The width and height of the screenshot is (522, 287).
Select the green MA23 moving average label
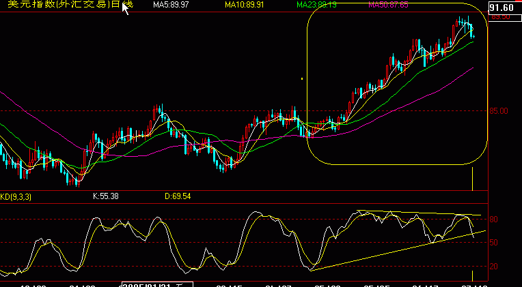(316, 5)
